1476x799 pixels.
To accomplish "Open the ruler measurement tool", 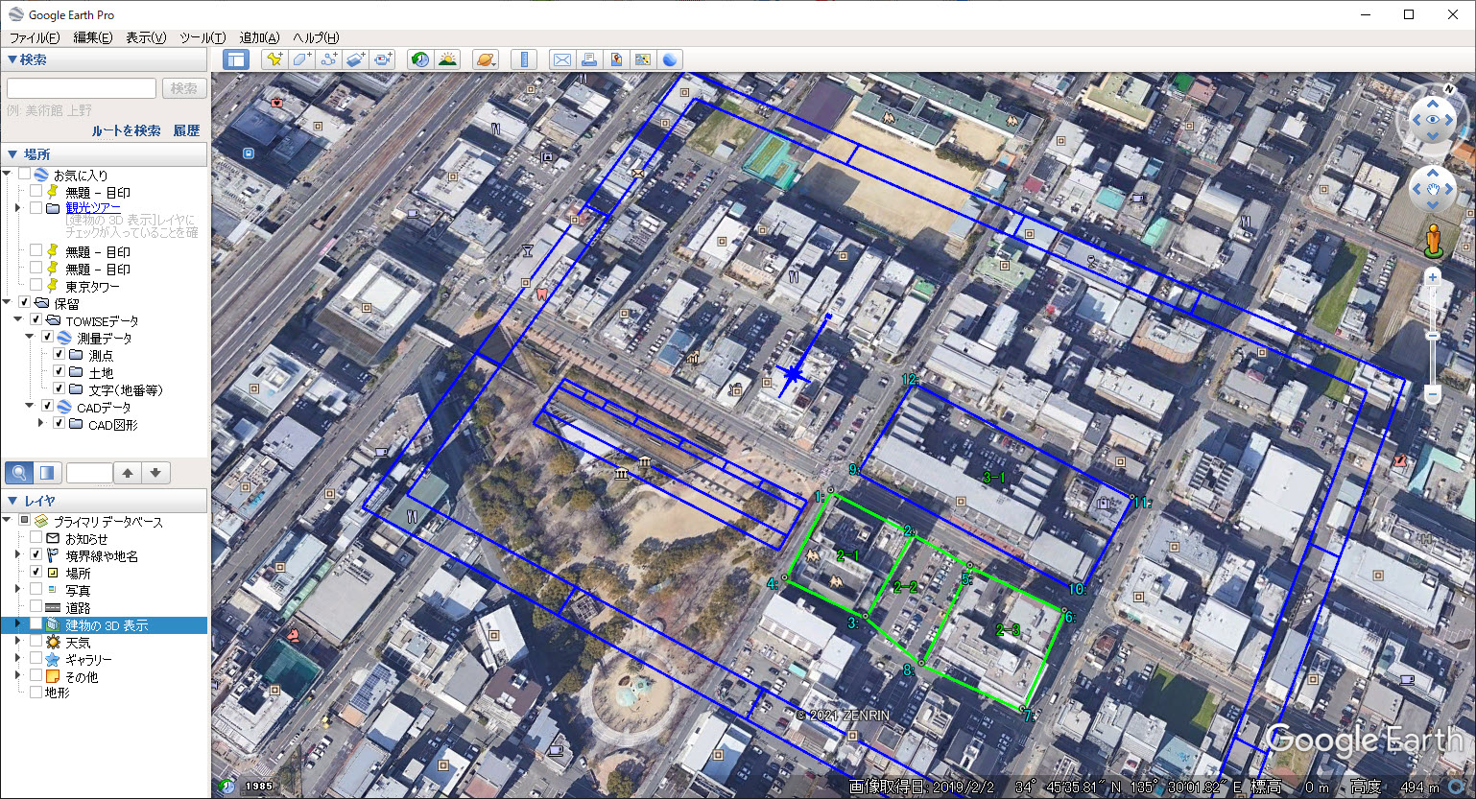I will 524,59.
